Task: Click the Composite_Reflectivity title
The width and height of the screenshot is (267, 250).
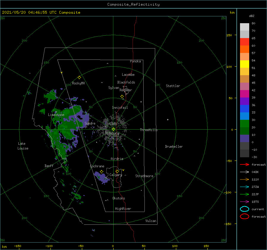Action: coord(133,4)
